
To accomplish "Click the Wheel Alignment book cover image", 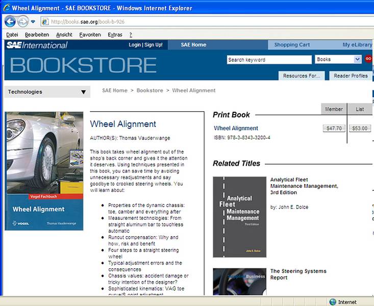I will (x=44, y=171).
